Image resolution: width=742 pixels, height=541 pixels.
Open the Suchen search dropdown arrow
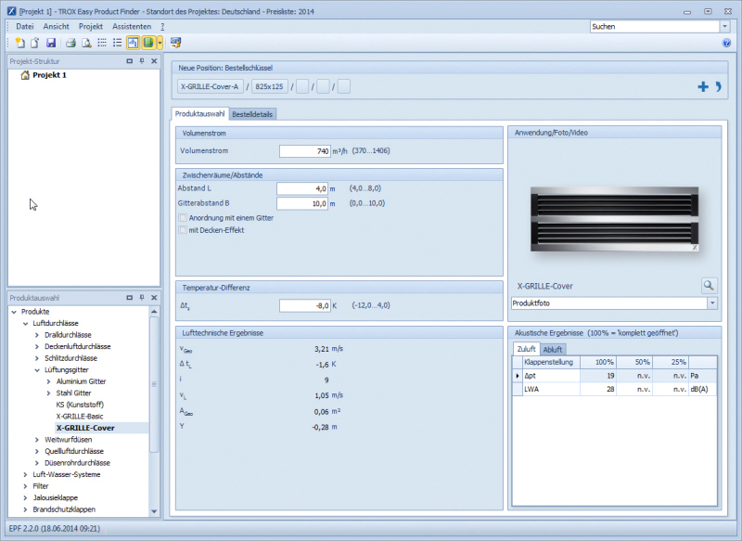(x=724, y=27)
